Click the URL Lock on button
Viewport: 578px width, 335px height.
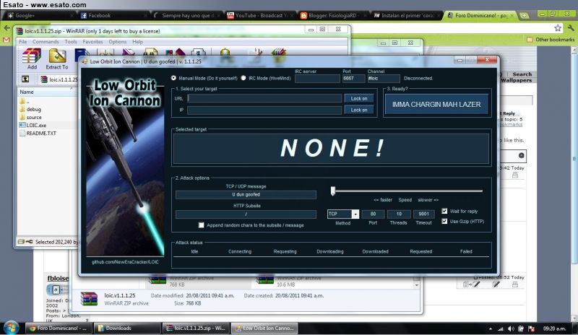(359, 98)
